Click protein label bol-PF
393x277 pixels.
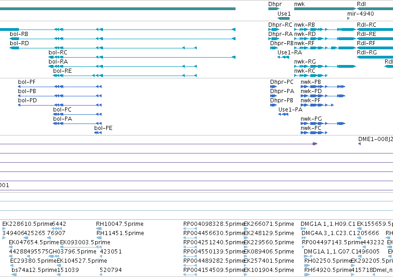tap(27, 82)
